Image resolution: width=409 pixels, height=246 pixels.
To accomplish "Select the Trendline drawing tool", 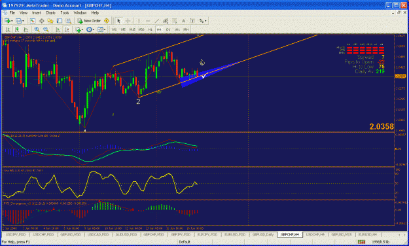I will (x=157, y=21).
